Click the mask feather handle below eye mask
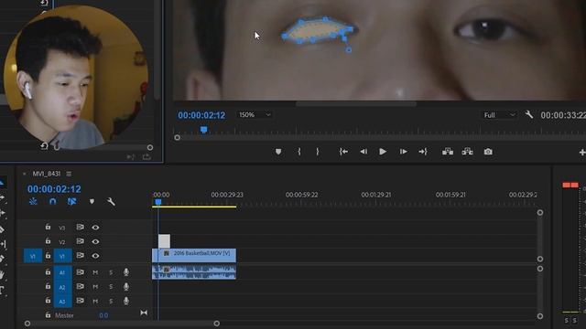Image resolution: width=586 pixels, height=329 pixels. [x=349, y=49]
